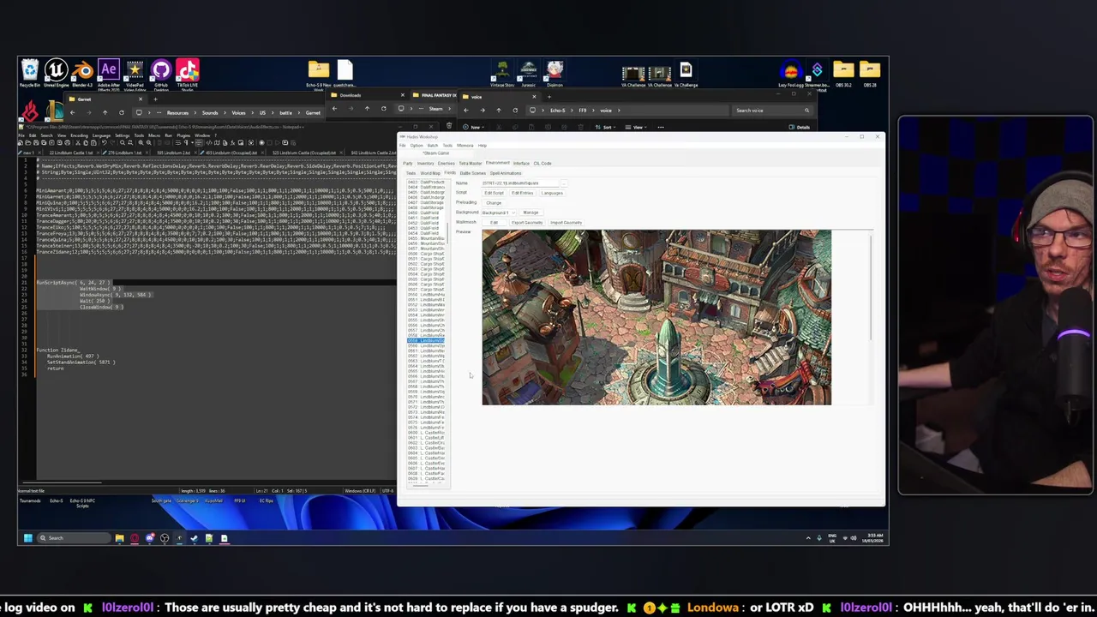Open the Blender 4.3 desktop shortcut
This screenshot has width=1097, height=617.
tap(82, 72)
